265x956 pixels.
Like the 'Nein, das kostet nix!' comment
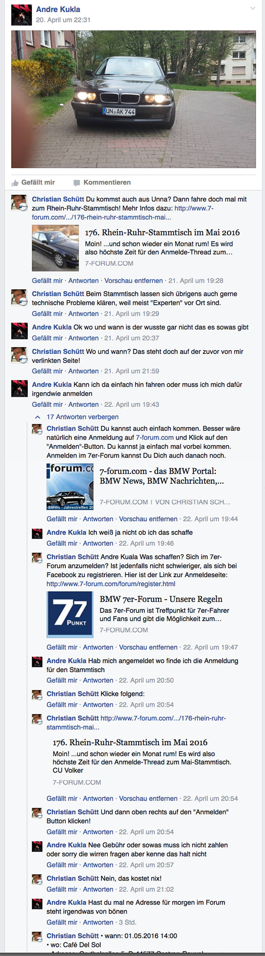pos(62,889)
